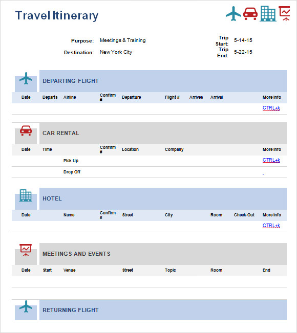Image resolution: width=297 pixels, height=333 pixels.
Task: Click the 'Trip Start:' label
Action: tap(222, 41)
